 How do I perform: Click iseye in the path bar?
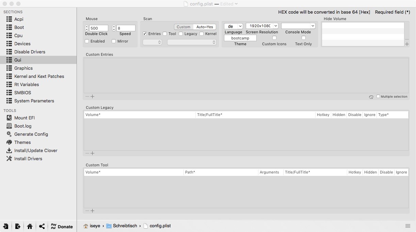tap(92, 226)
